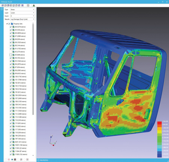Collapse the Property Sets tree node

[x=7, y=24]
